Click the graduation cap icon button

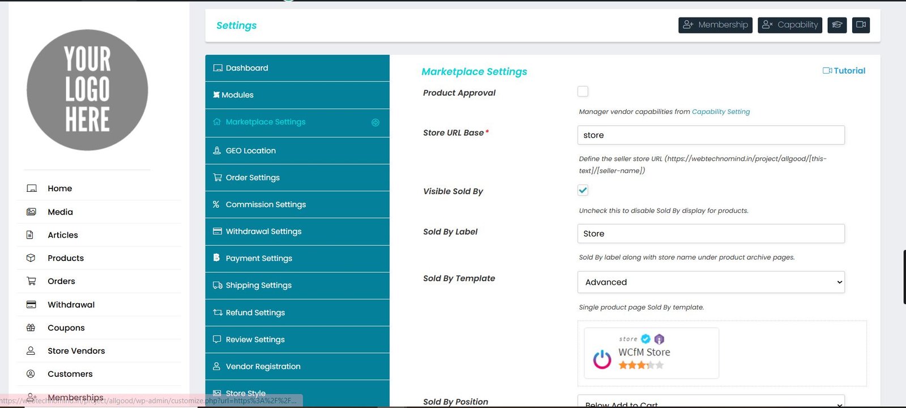[837, 25]
